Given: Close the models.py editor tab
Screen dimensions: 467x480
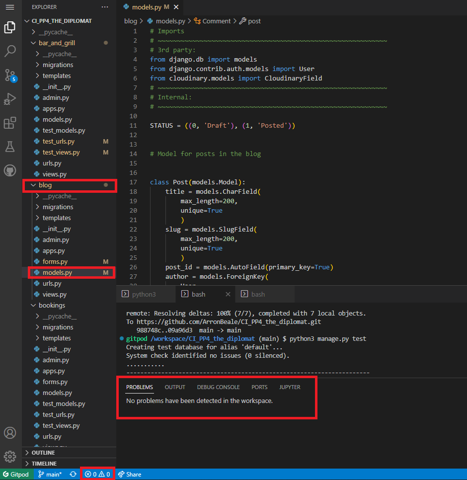Looking at the screenshot, I should 176,7.
